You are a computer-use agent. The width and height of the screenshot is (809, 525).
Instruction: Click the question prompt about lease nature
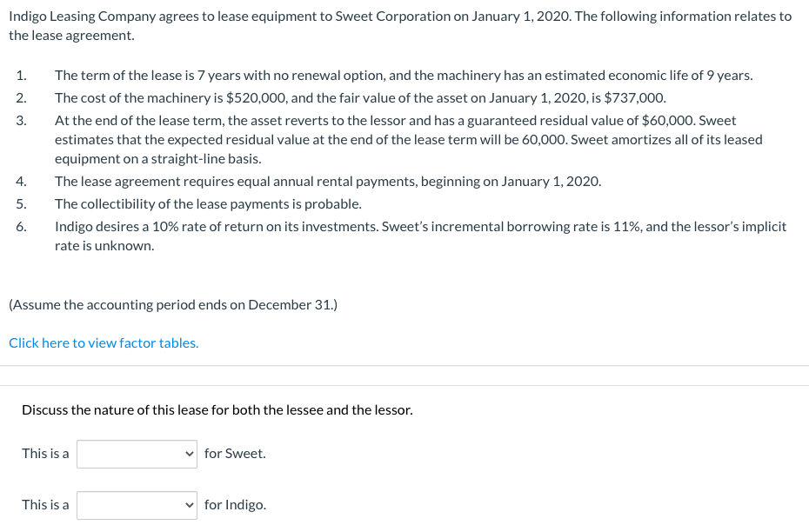[x=217, y=409]
